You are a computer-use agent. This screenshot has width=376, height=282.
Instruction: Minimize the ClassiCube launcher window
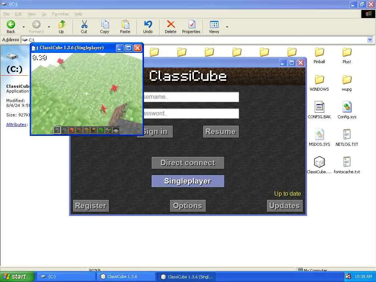click(x=283, y=63)
